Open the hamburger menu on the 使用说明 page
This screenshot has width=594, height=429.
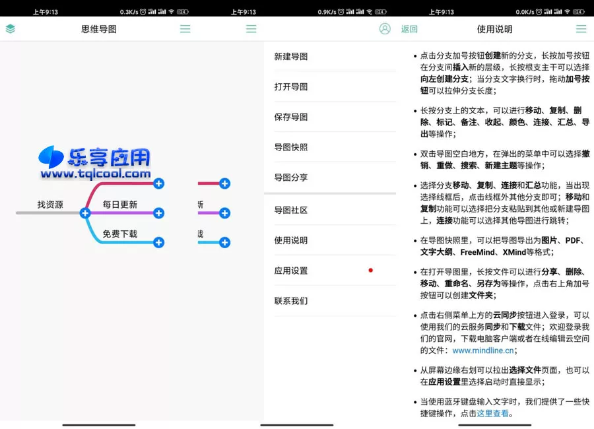581,29
